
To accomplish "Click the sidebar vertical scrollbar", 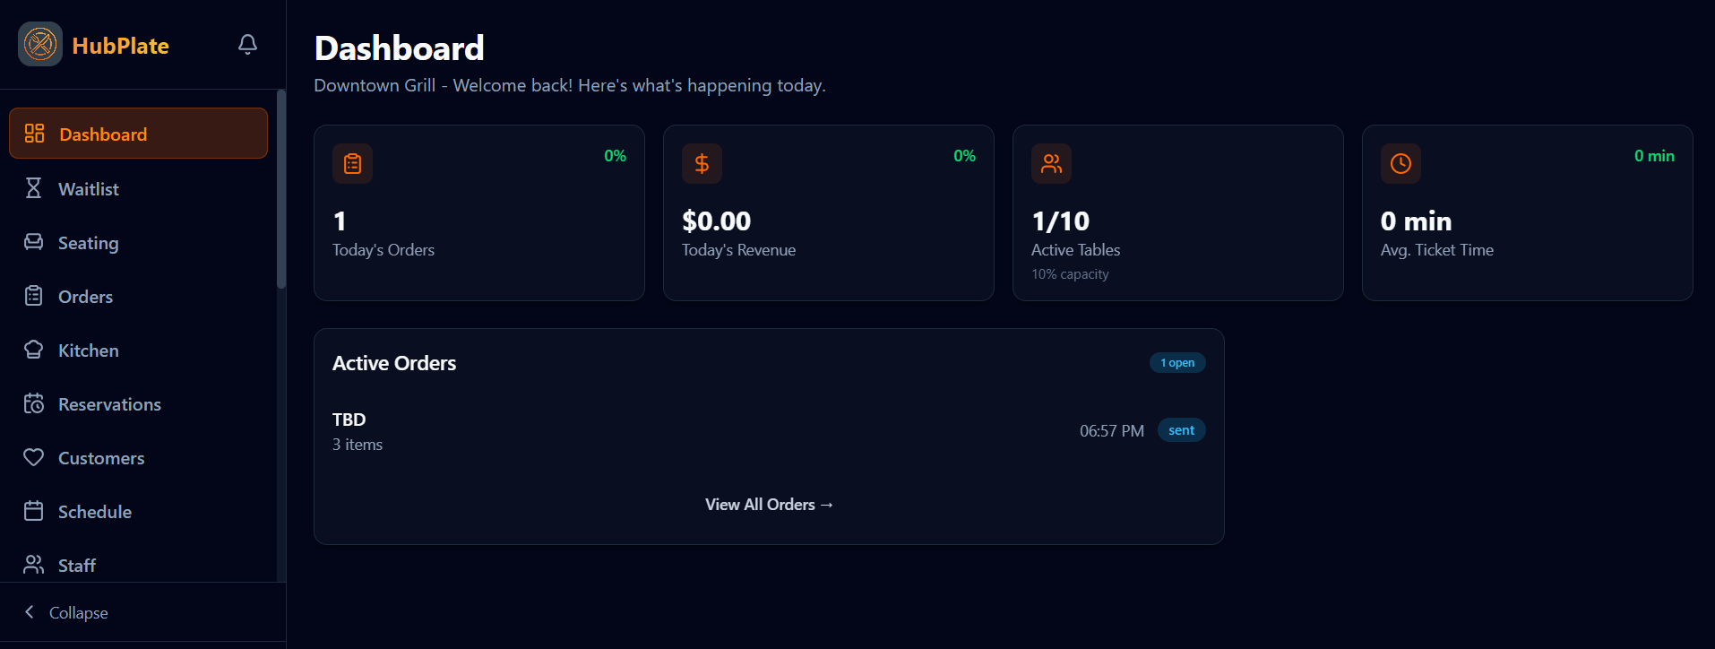I will 281,189.
